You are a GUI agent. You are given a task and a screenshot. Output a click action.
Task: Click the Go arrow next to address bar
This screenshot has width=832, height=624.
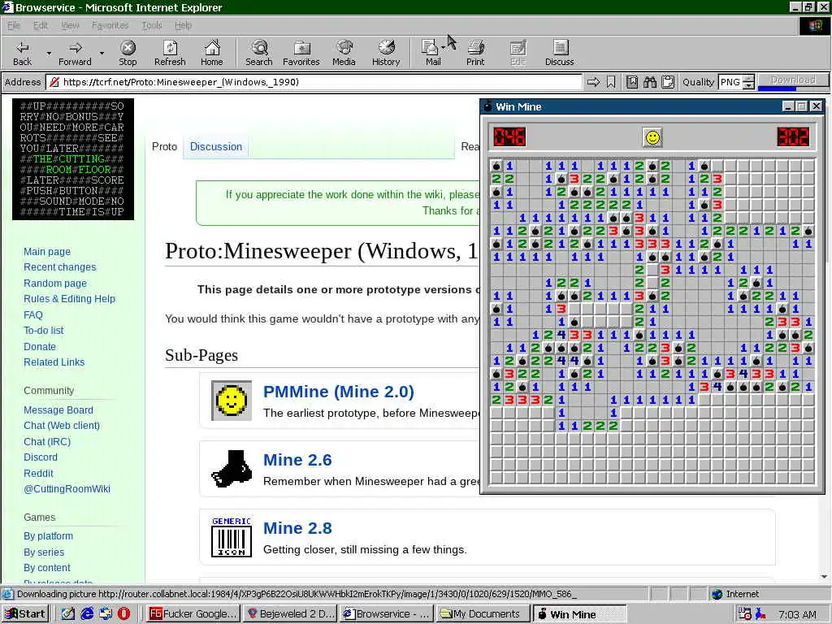(x=594, y=82)
